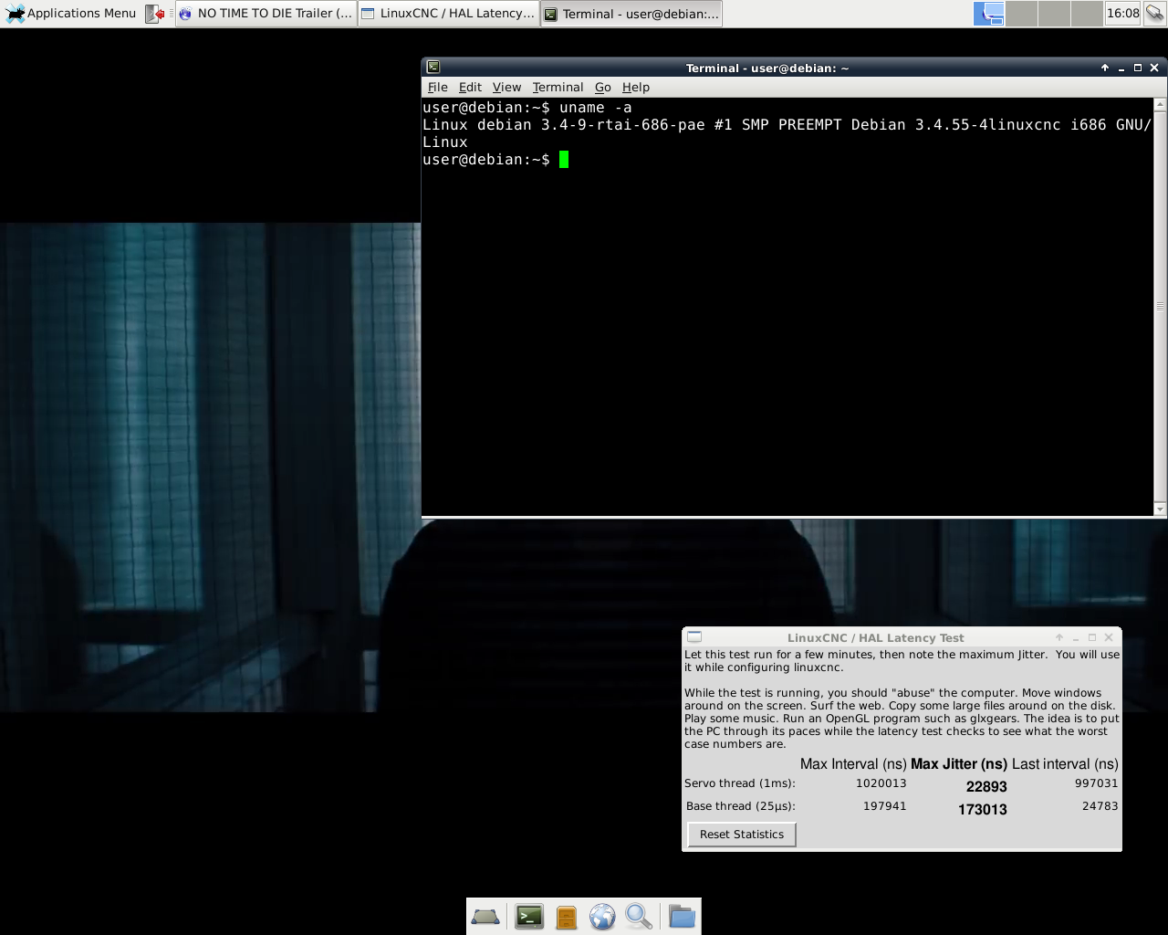The image size is (1168, 935).
Task: Click Base thread max jitter value 173013
Action: pyautogui.click(x=983, y=810)
